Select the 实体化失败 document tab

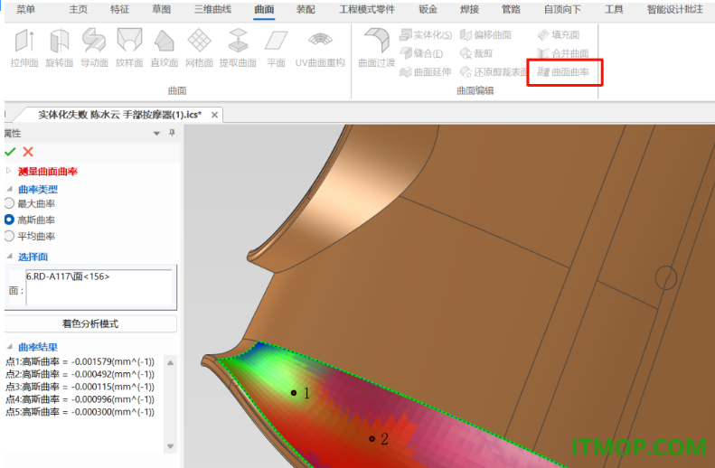[x=119, y=115]
